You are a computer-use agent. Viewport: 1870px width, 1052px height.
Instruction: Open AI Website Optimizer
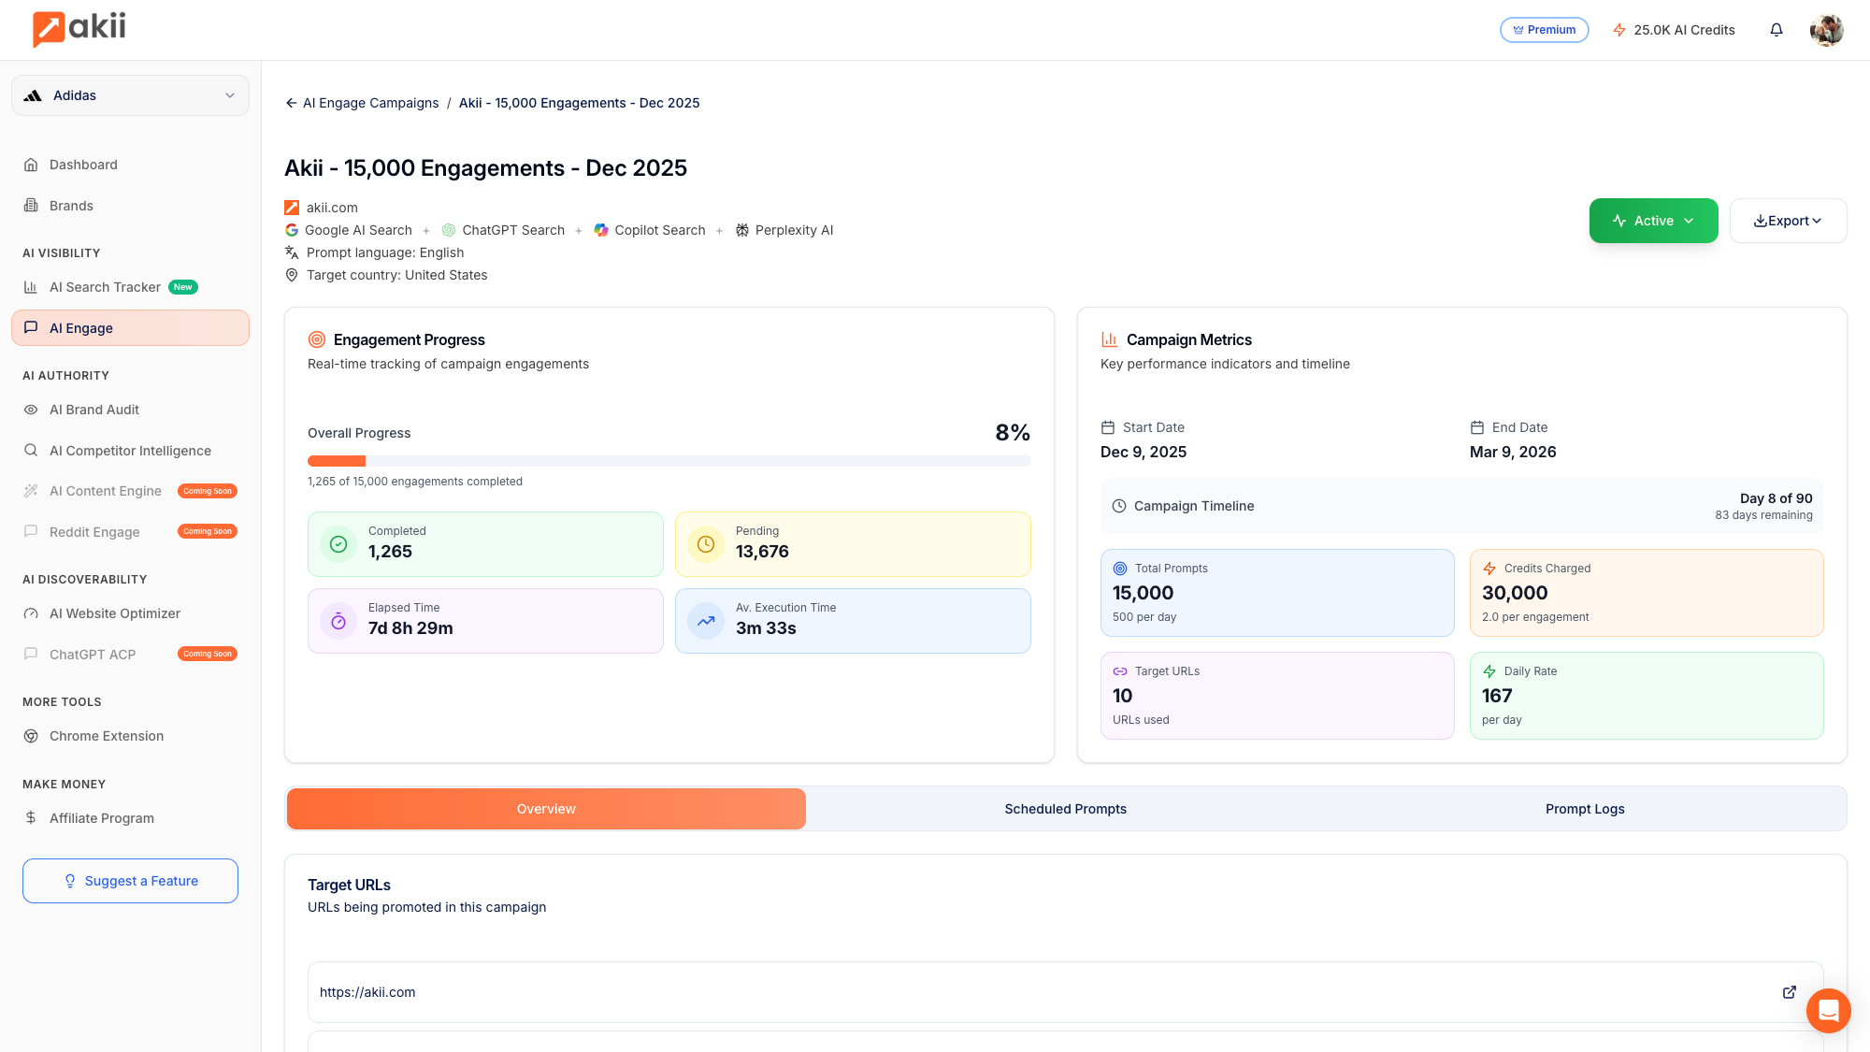click(114, 613)
